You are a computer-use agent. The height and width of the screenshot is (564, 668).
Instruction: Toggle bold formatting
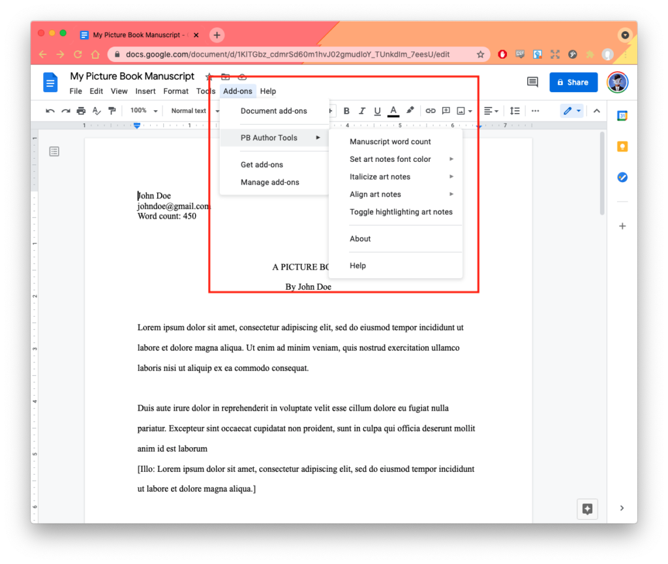(x=346, y=110)
